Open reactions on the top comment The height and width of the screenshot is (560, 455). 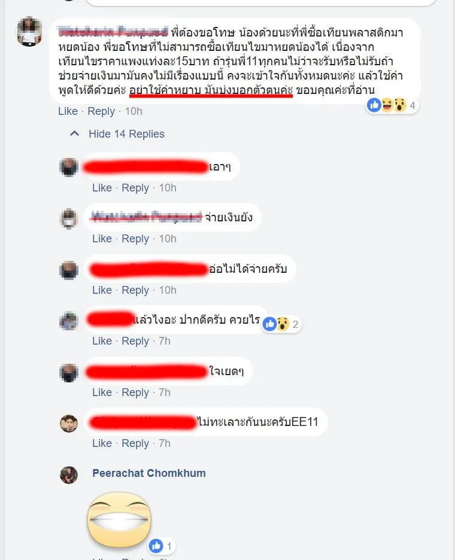(x=392, y=105)
